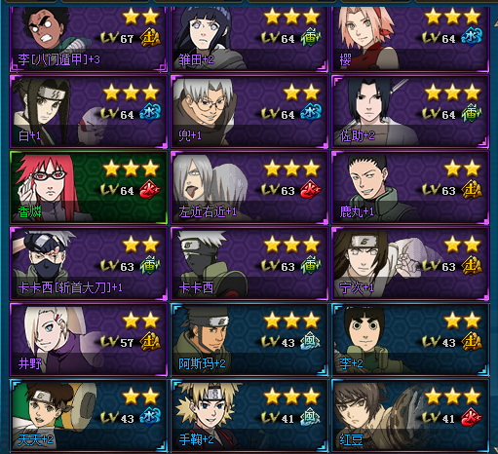Select the 手鞠+2 character card
Viewport: 498px width, 454px height.
(249, 416)
